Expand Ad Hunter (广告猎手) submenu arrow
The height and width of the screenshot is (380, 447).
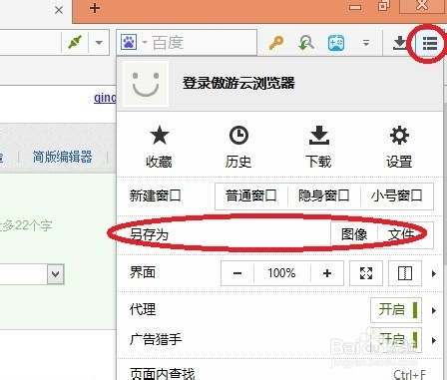[433, 340]
